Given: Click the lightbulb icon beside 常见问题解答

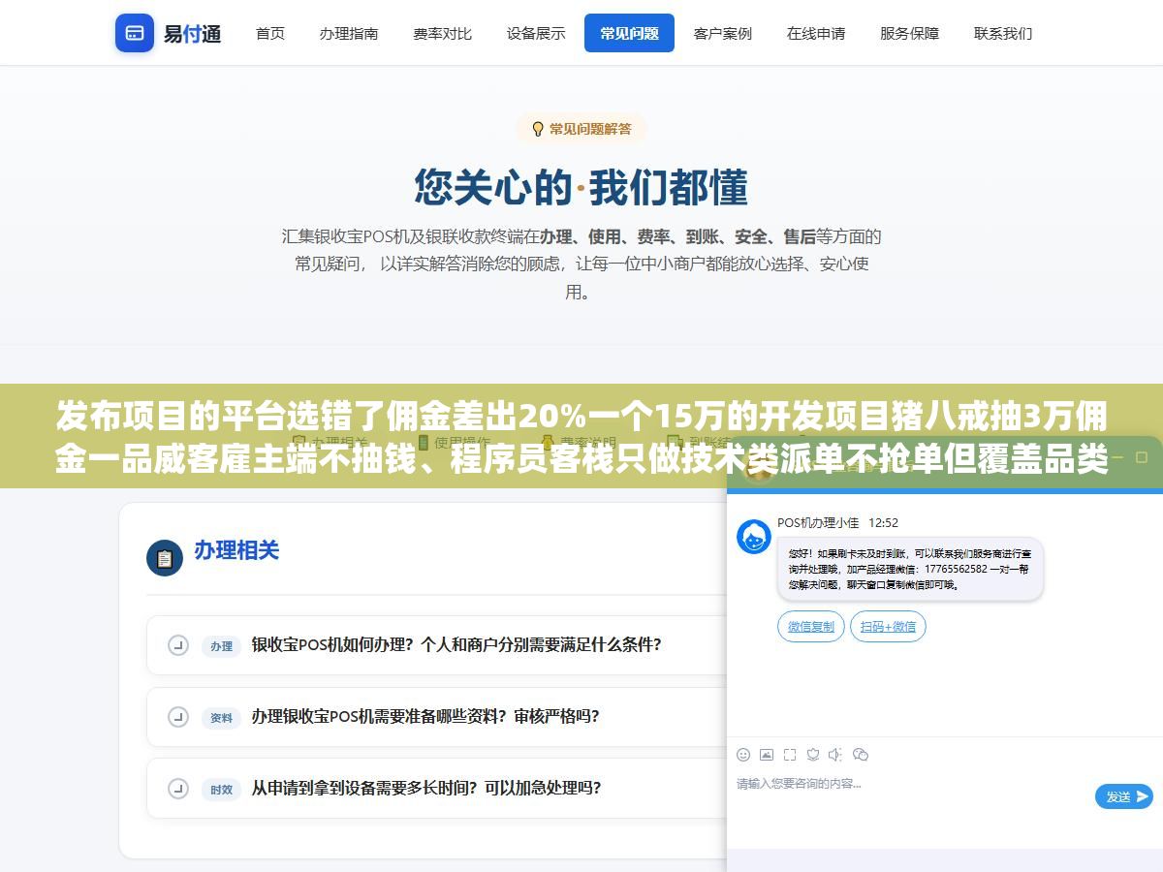Looking at the screenshot, I should click(538, 129).
